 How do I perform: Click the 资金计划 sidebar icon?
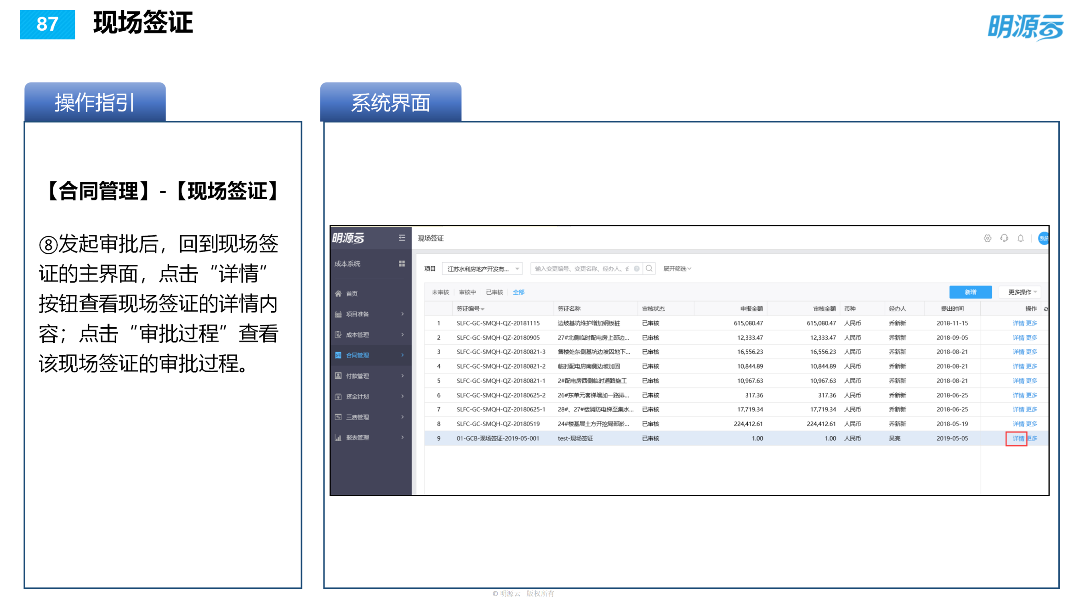[x=338, y=396]
